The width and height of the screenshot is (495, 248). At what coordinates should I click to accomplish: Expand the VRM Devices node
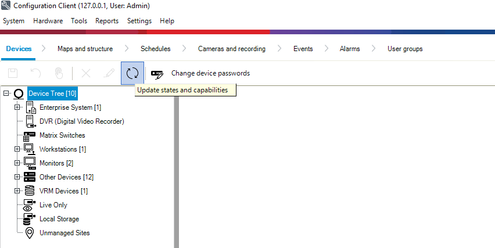click(x=17, y=191)
